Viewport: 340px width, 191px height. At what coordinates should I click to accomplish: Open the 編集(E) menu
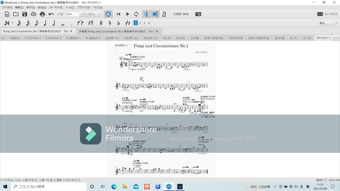pos(19,7)
